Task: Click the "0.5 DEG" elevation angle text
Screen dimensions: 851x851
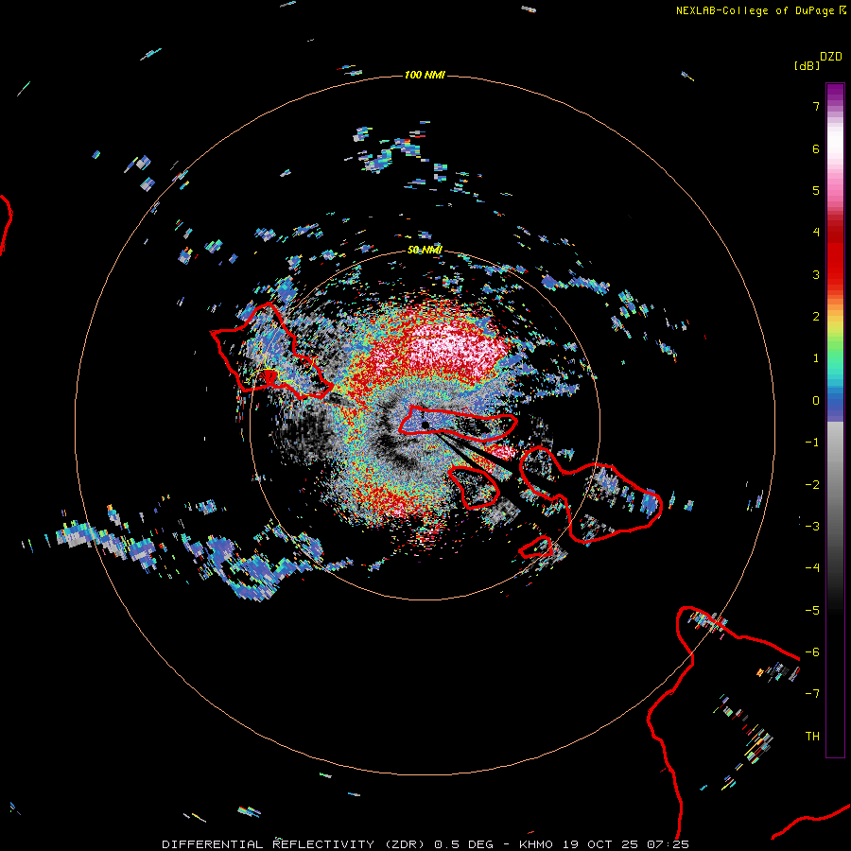Action: tap(463, 844)
